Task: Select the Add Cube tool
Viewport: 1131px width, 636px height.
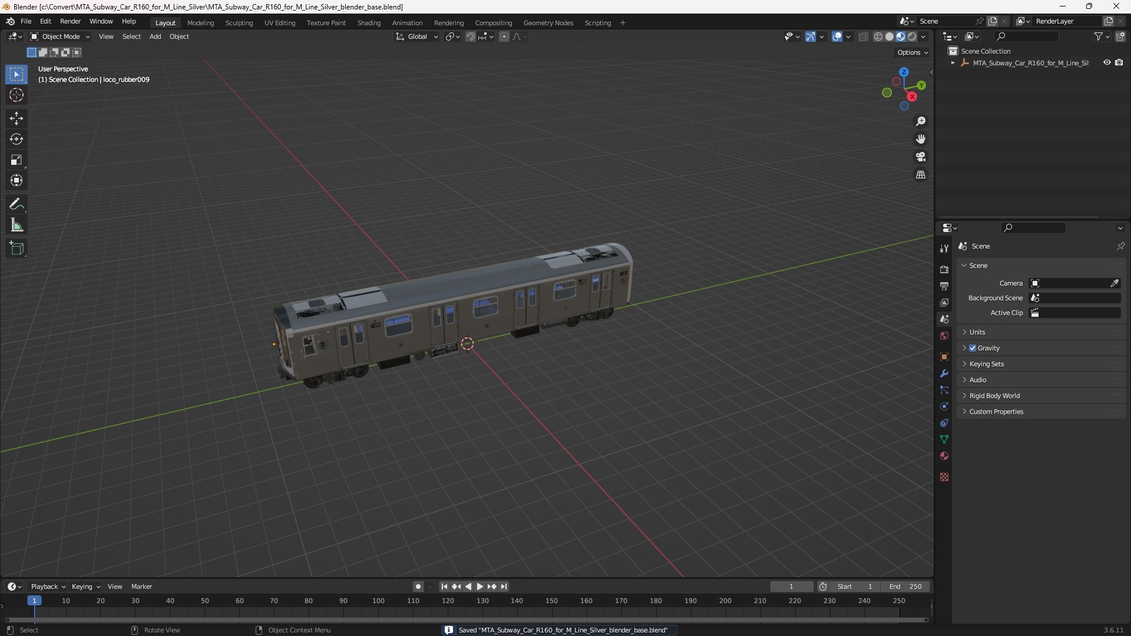Action: [16, 249]
